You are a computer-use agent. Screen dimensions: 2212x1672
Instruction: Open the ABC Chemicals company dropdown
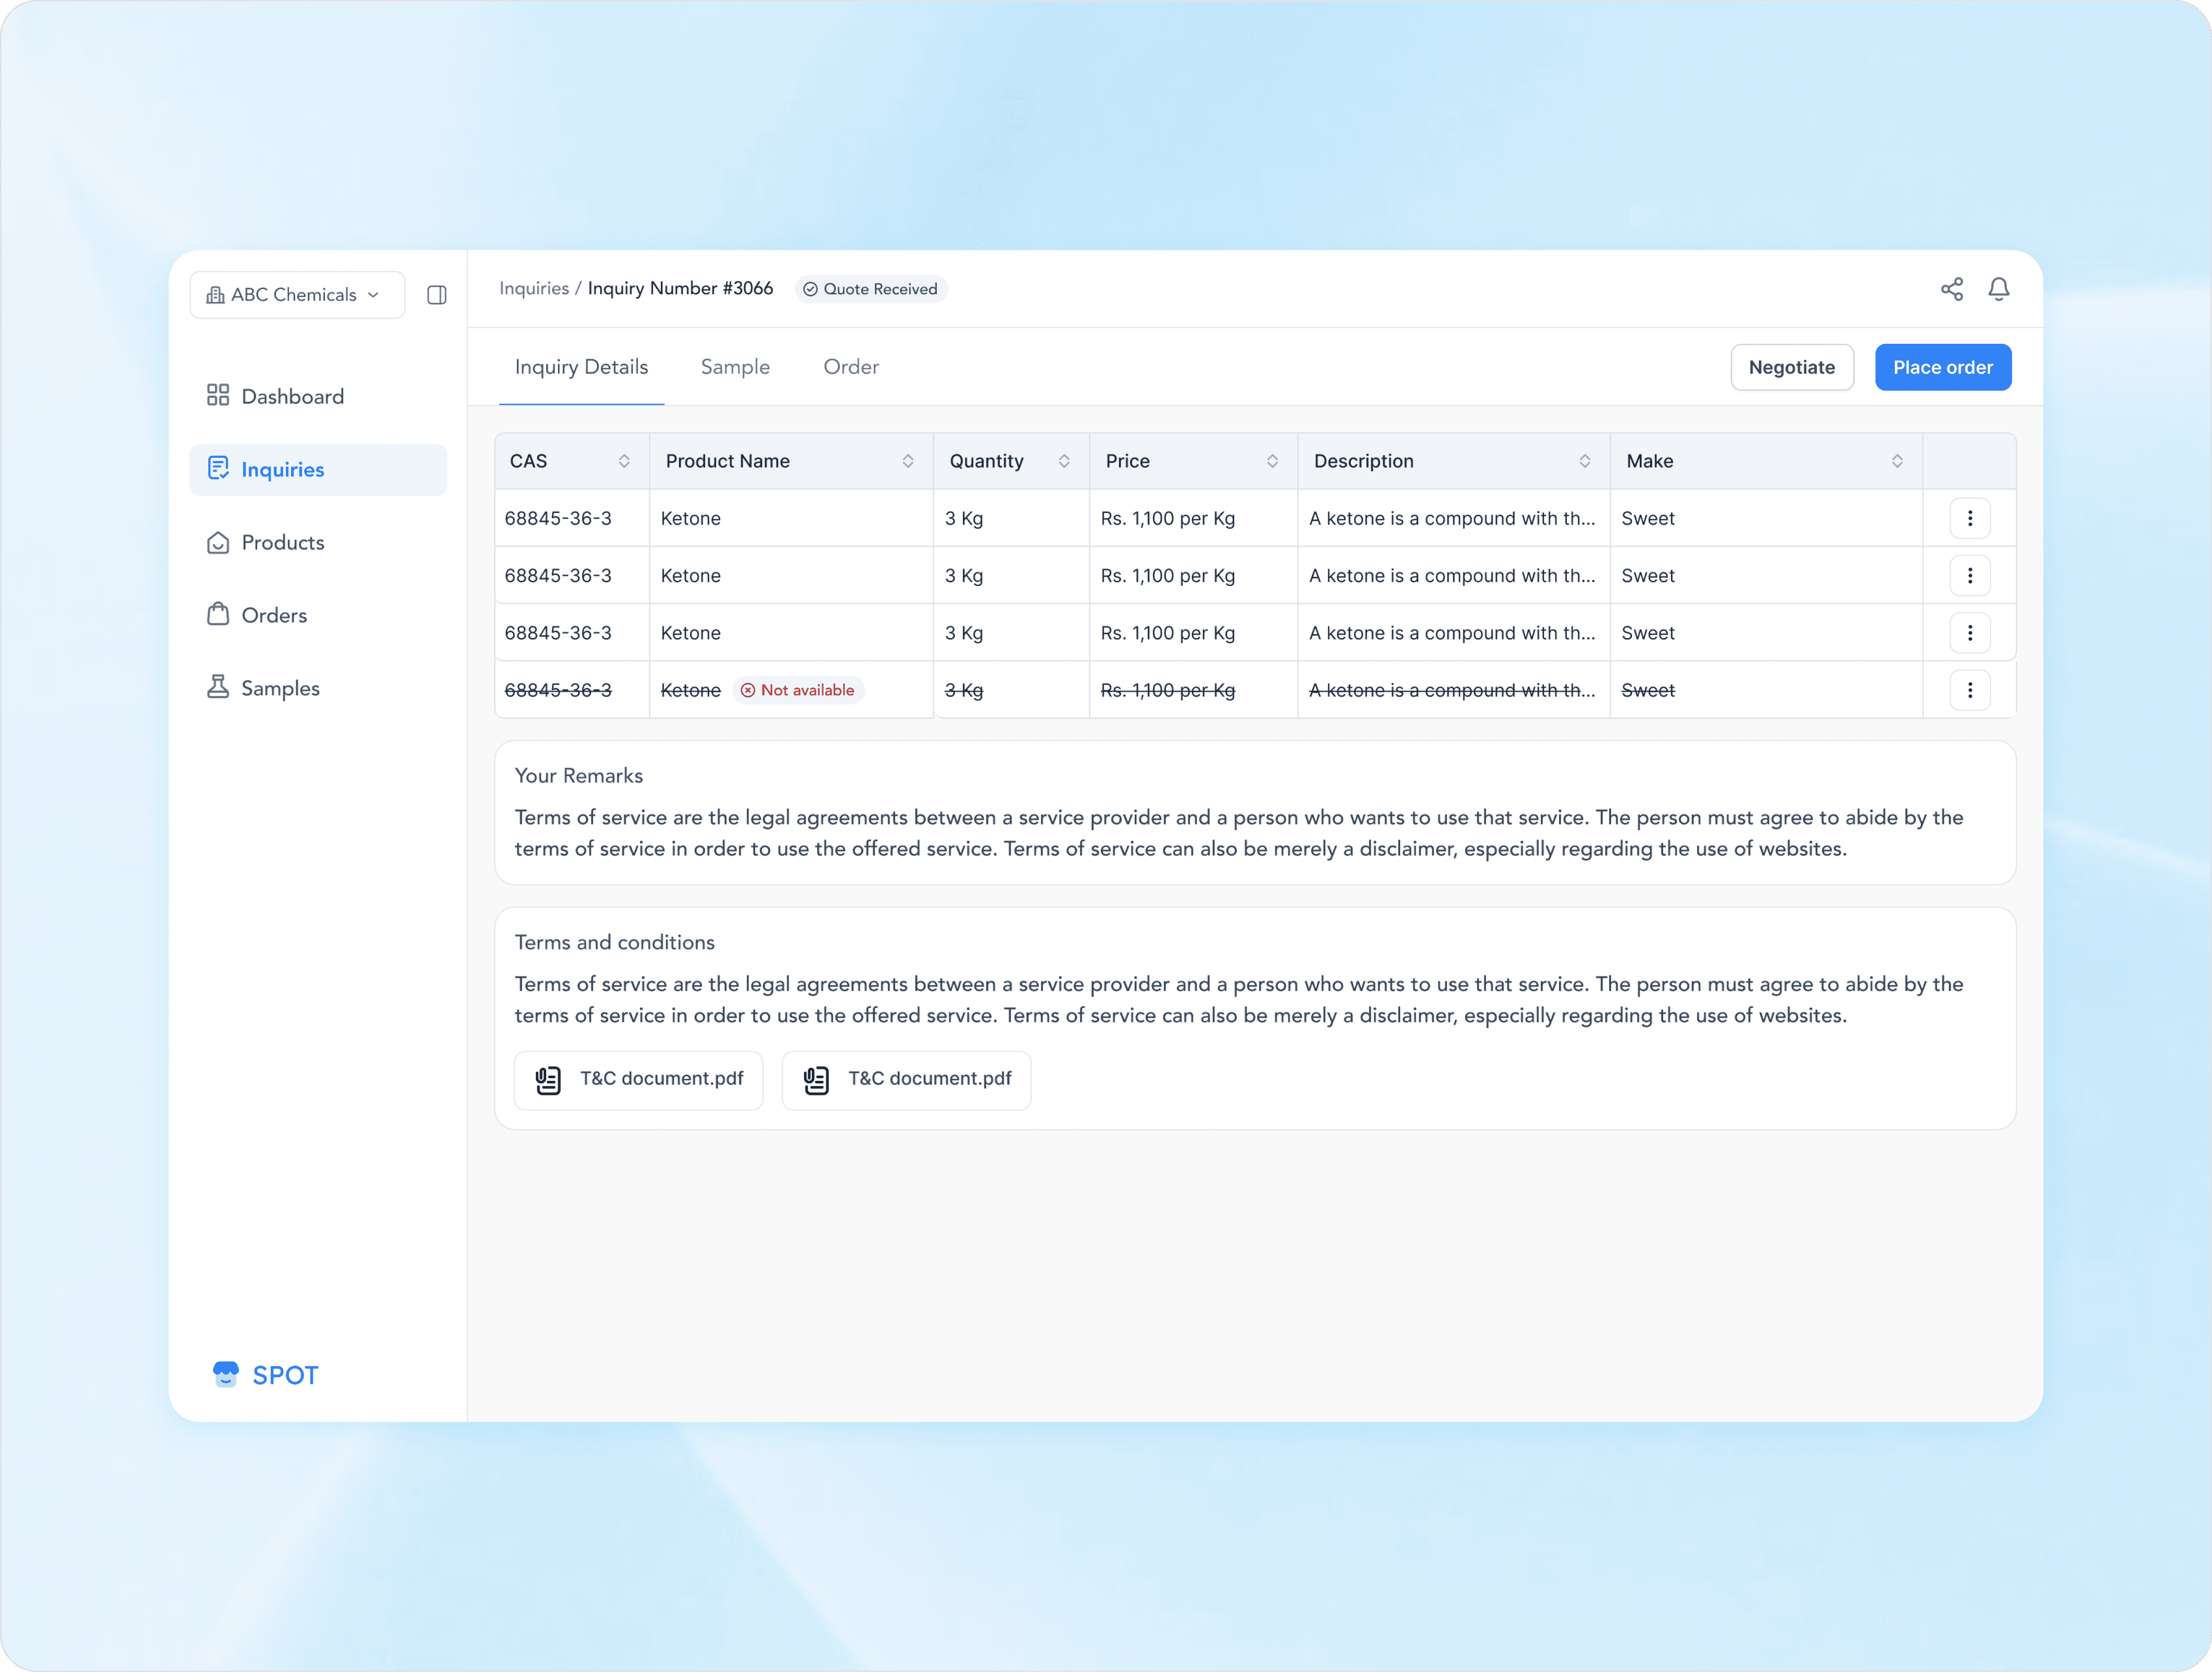[297, 295]
